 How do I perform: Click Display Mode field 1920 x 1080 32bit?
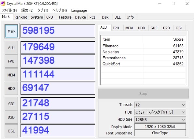(x=160, y=127)
